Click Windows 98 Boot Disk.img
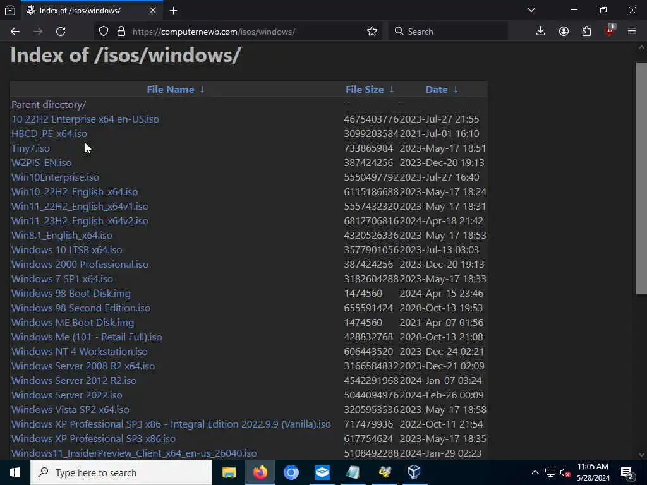The width and height of the screenshot is (647, 485). coord(71,293)
